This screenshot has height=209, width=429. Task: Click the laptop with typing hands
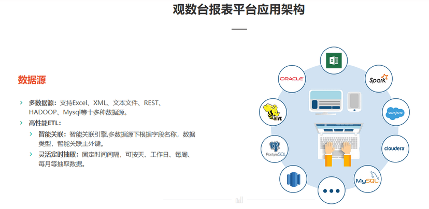click(x=338, y=144)
